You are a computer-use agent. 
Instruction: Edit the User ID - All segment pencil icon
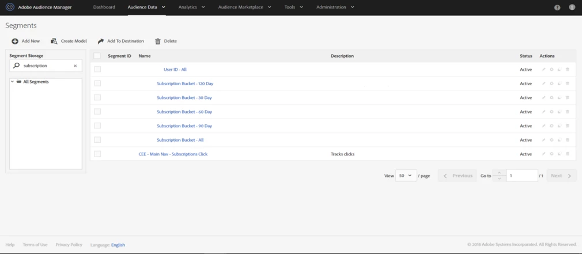pos(543,69)
